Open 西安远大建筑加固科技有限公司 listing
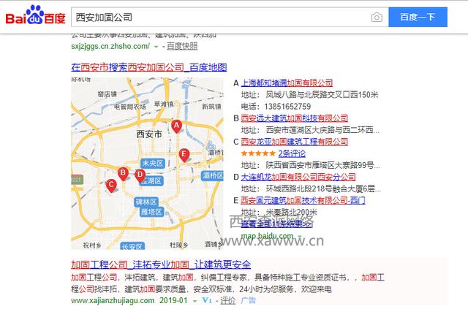Viewport: 468px width, 309px height. (294, 118)
